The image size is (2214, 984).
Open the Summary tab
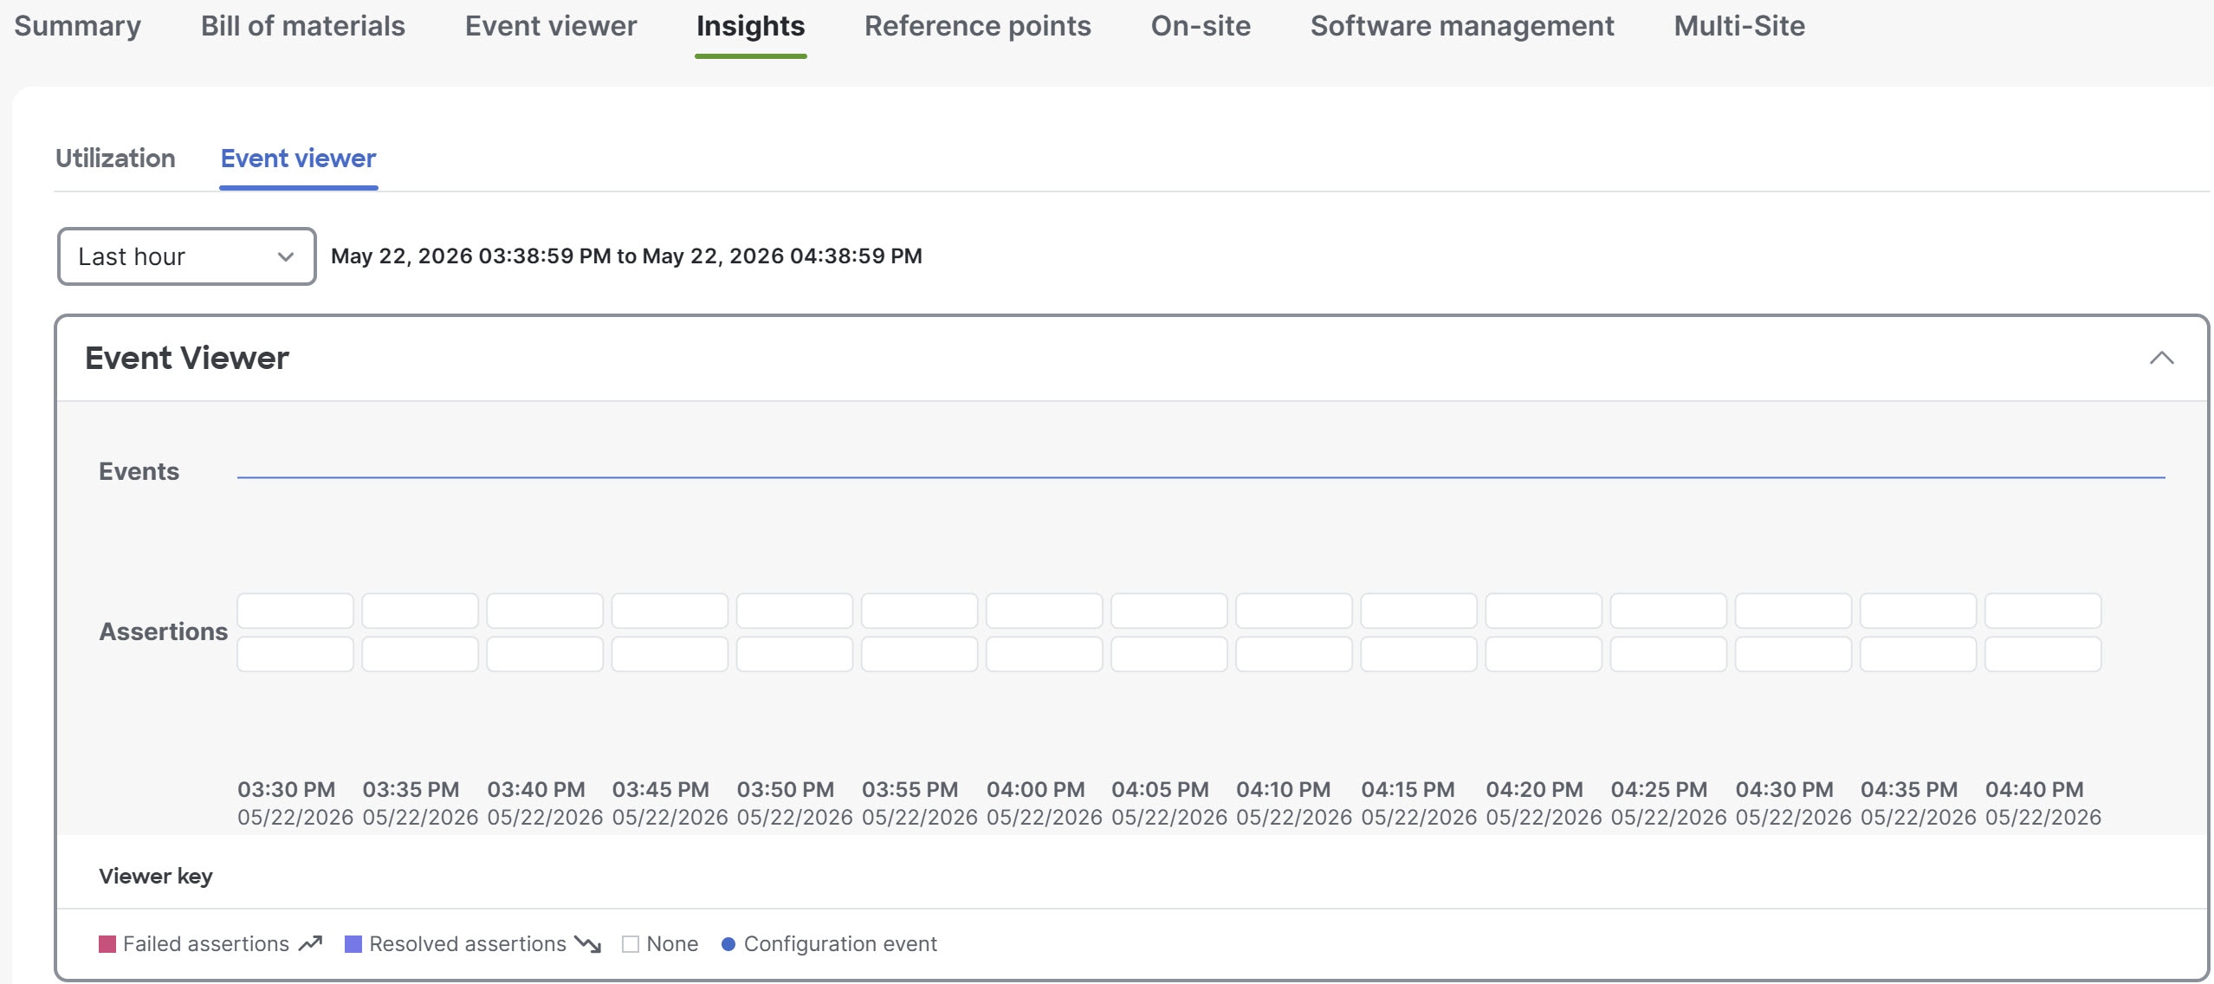point(77,26)
